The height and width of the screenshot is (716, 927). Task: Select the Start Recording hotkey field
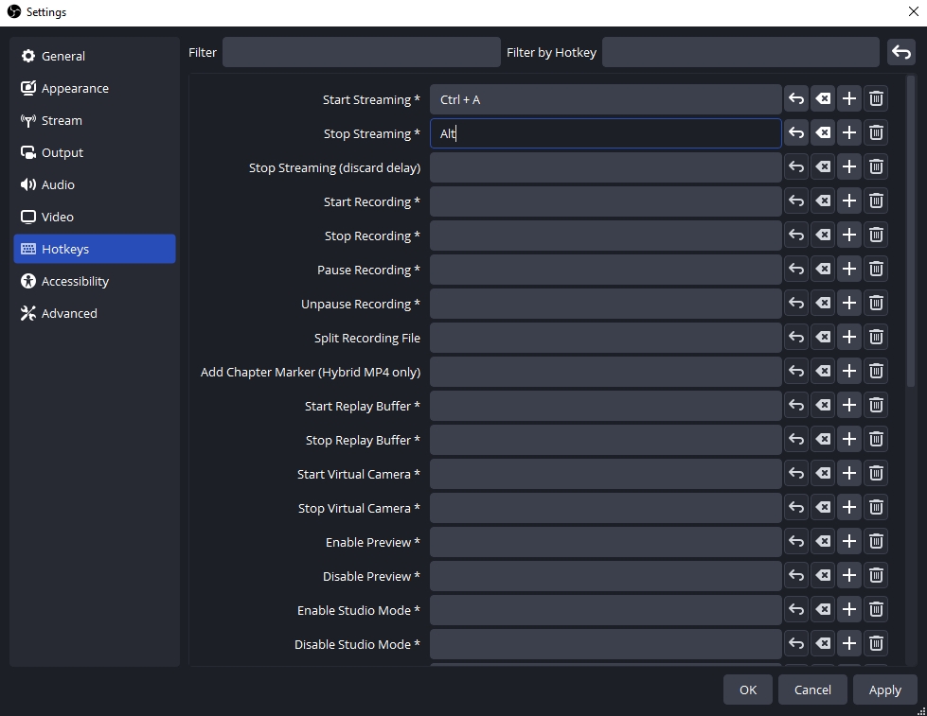click(x=605, y=201)
